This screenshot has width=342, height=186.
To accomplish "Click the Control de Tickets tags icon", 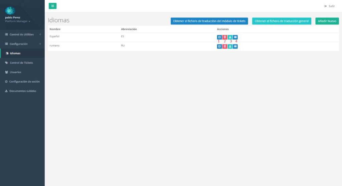I will [x=6, y=63].
